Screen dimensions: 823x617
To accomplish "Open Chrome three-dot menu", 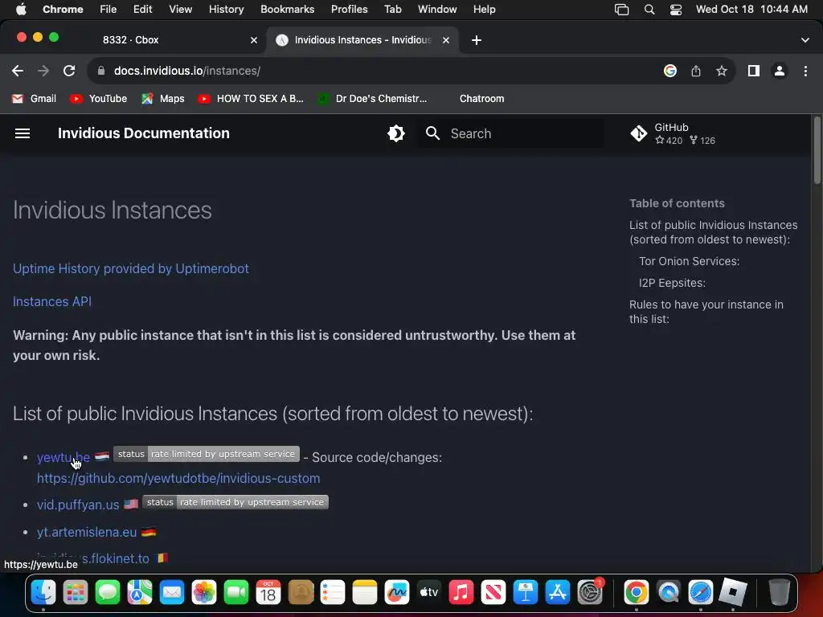I will (x=805, y=71).
